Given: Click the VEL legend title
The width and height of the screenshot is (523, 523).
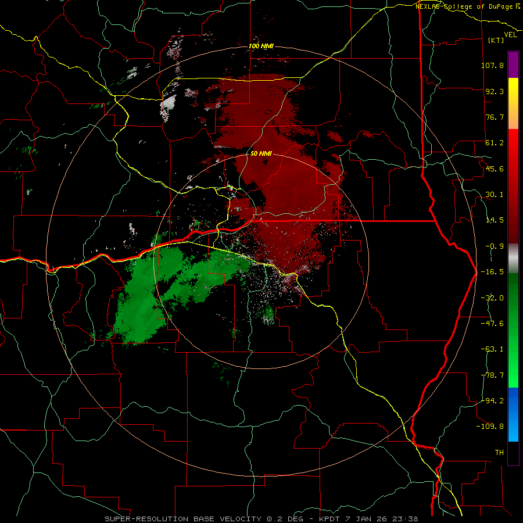Looking at the screenshot, I should (510, 34).
